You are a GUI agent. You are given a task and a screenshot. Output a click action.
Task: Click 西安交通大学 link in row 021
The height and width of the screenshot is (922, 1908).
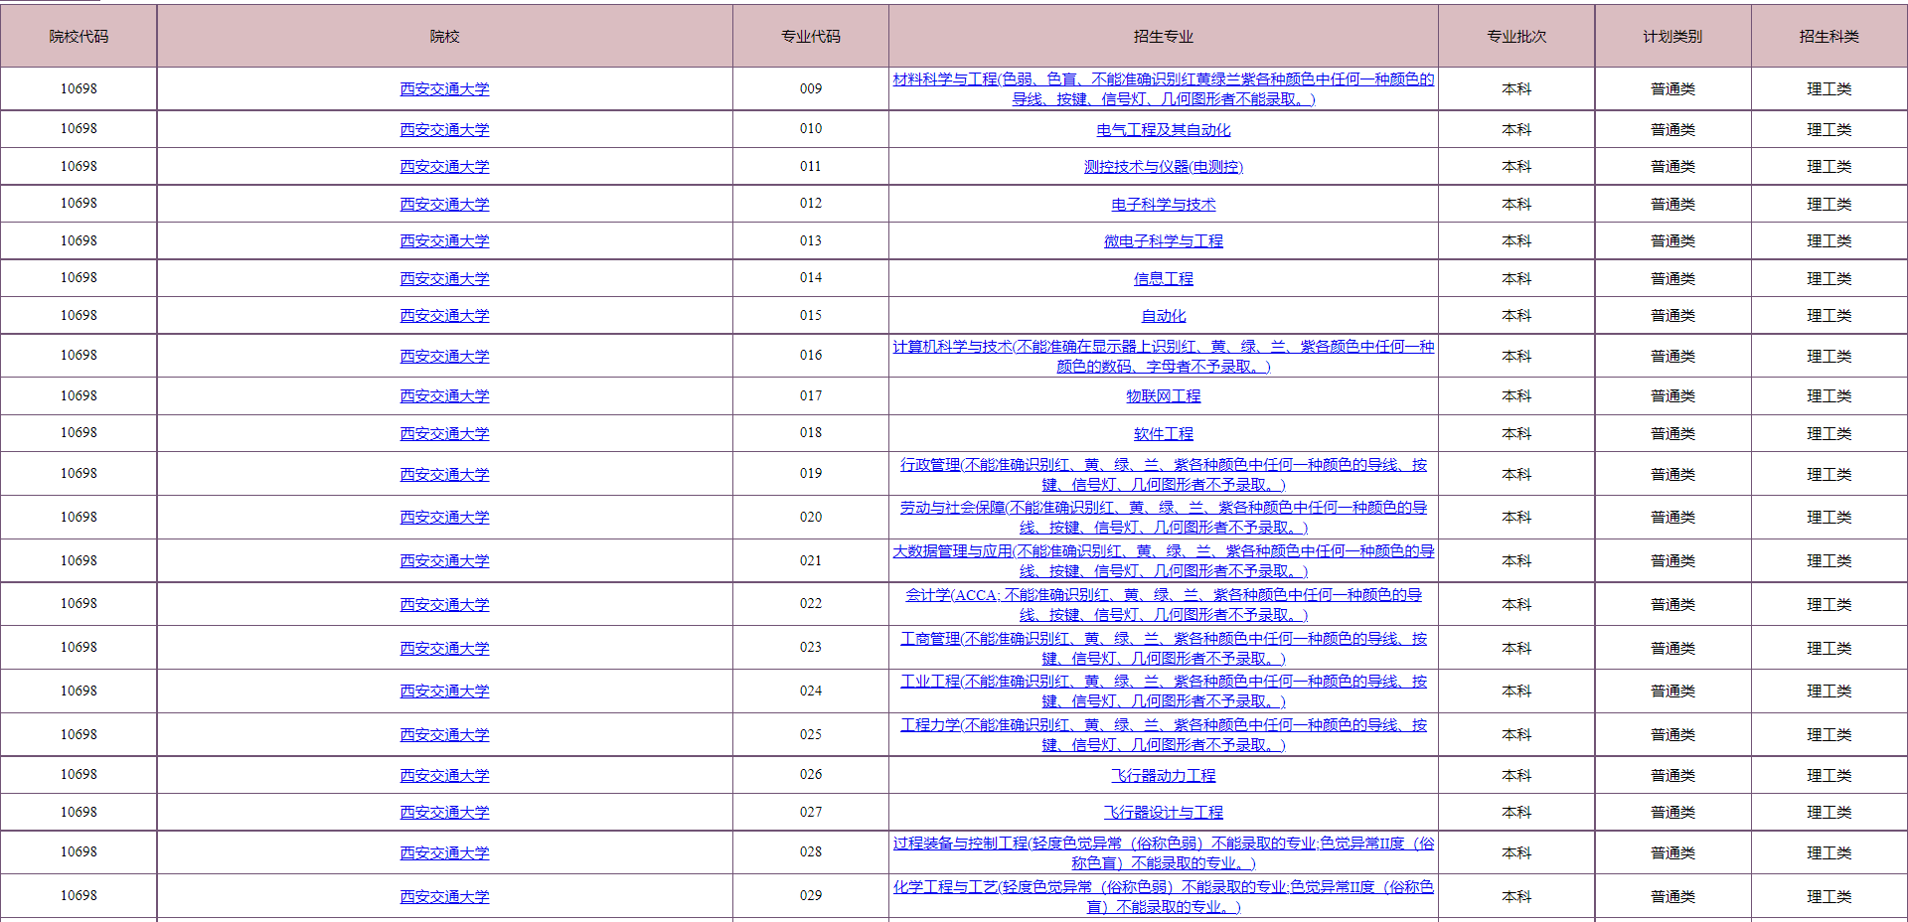444,561
